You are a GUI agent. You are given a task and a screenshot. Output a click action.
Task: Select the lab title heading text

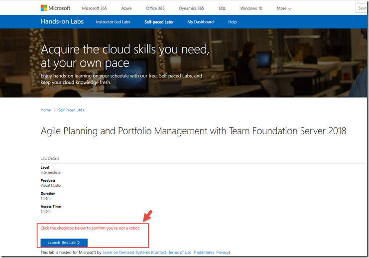pyautogui.click(x=193, y=131)
